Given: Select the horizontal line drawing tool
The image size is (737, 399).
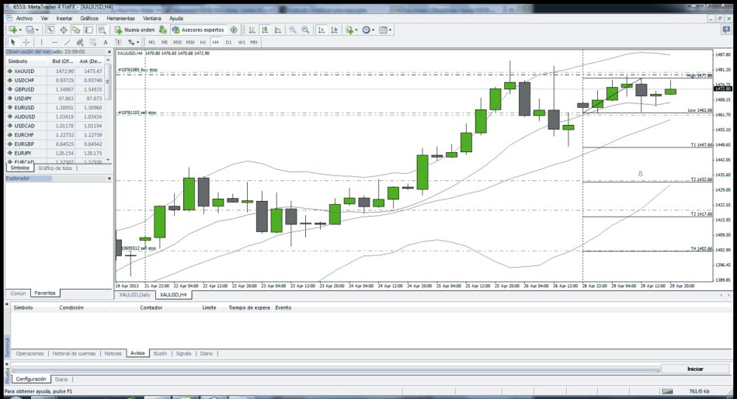Looking at the screenshot, I should pyautogui.click(x=54, y=42).
